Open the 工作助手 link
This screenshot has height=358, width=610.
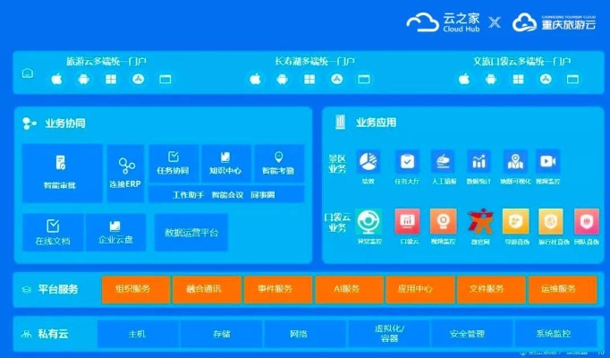point(188,194)
